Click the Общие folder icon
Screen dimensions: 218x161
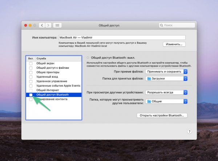point(149,101)
